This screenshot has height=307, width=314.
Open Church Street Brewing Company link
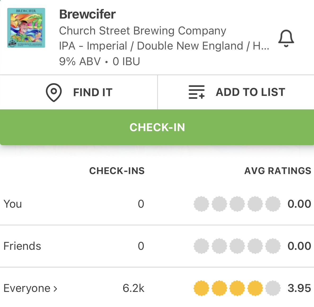(143, 31)
